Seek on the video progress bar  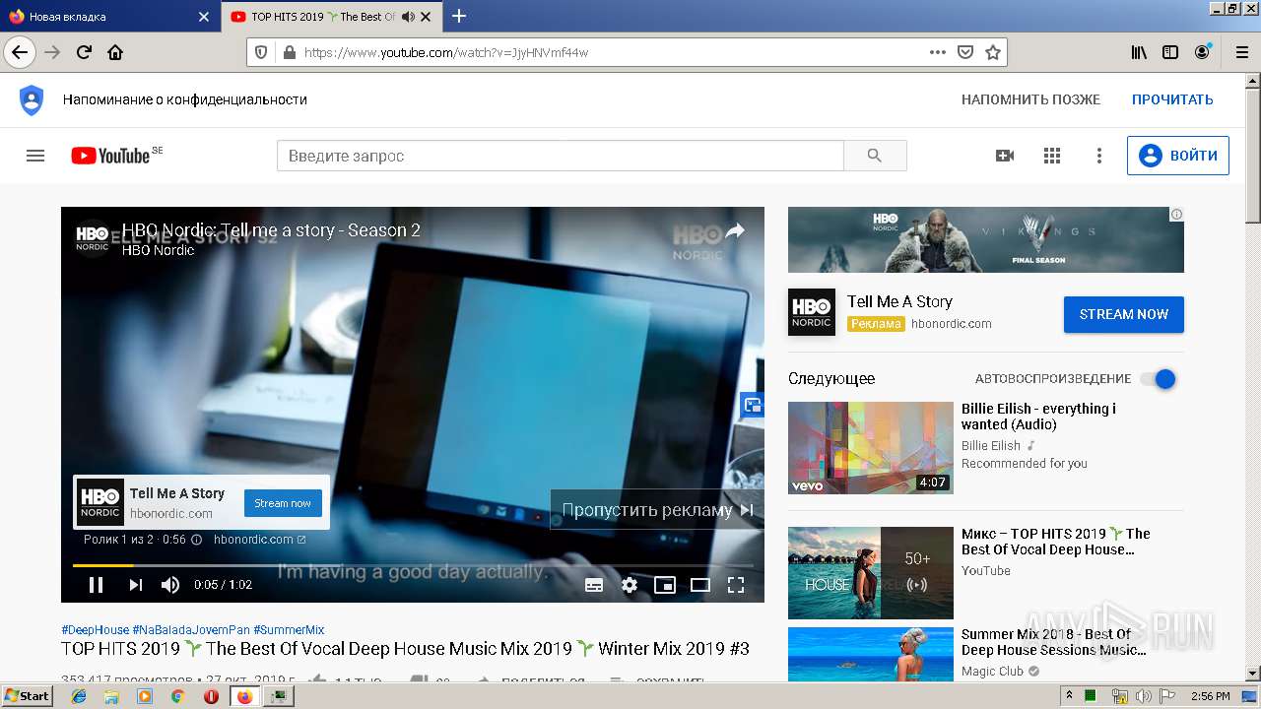coord(413,565)
